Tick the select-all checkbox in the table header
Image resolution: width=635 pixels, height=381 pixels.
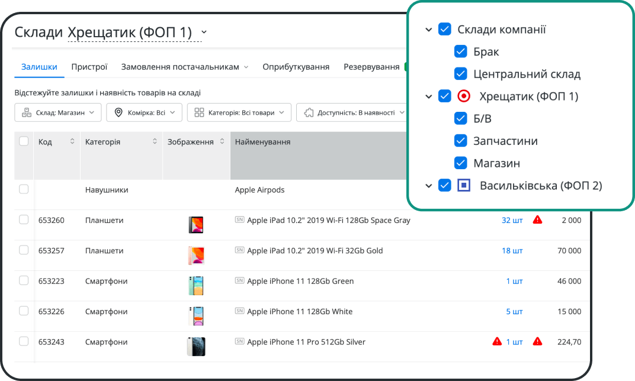(24, 141)
